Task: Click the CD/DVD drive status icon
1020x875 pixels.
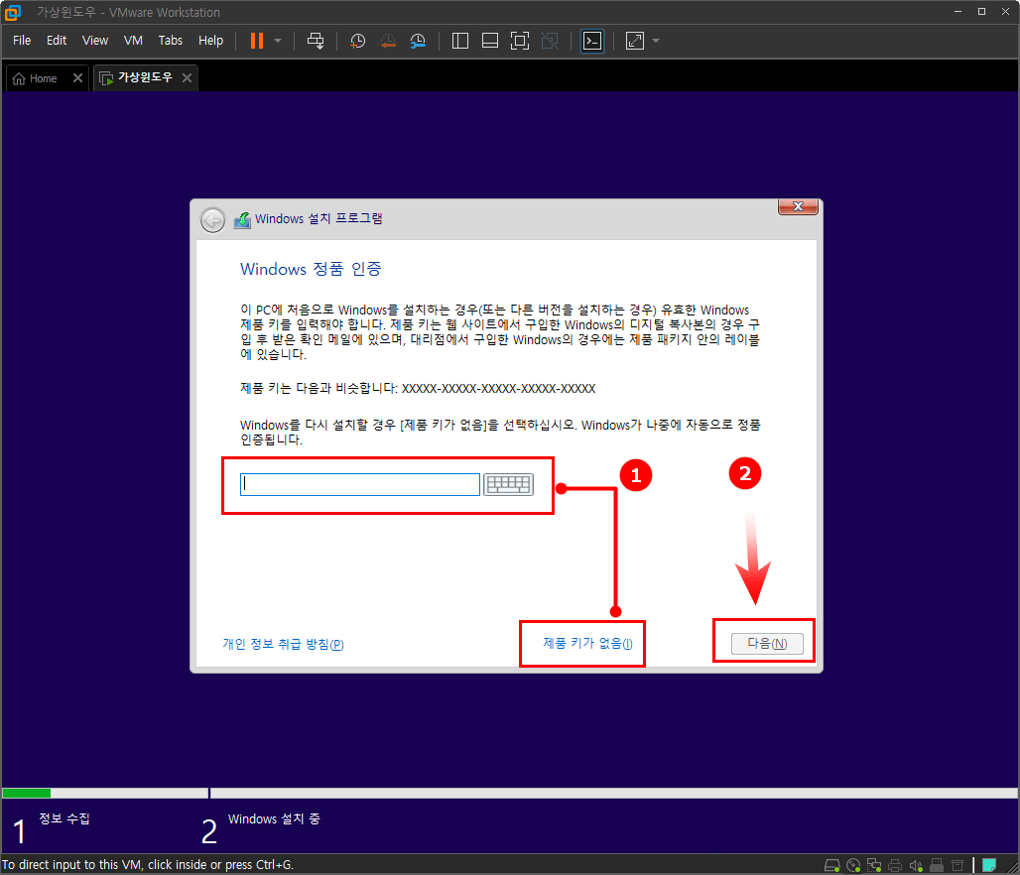Action: coord(853,865)
